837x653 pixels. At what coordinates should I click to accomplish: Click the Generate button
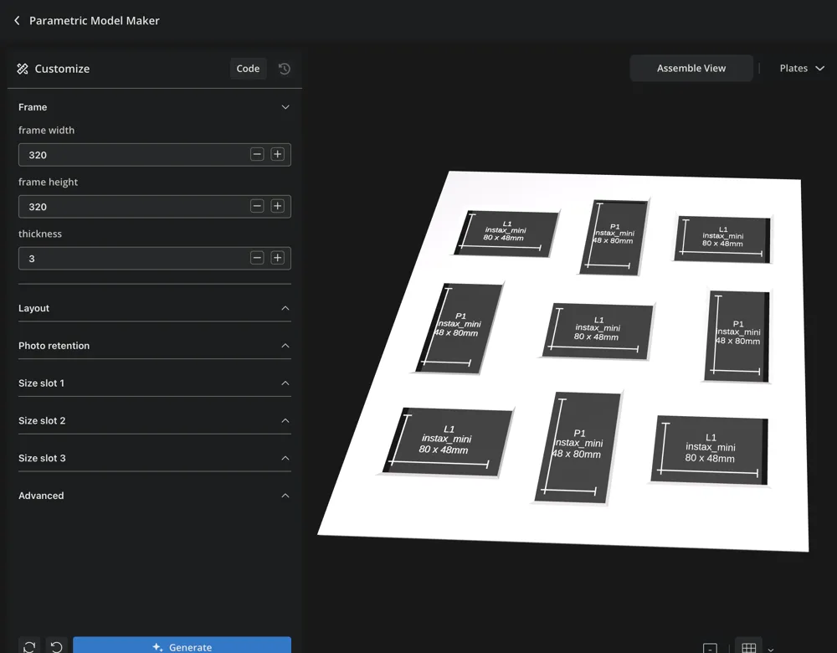(x=182, y=645)
